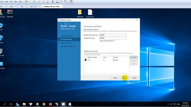Focus the Repeat Password field
The height and width of the screenshot is (107, 191).
click(113, 38)
